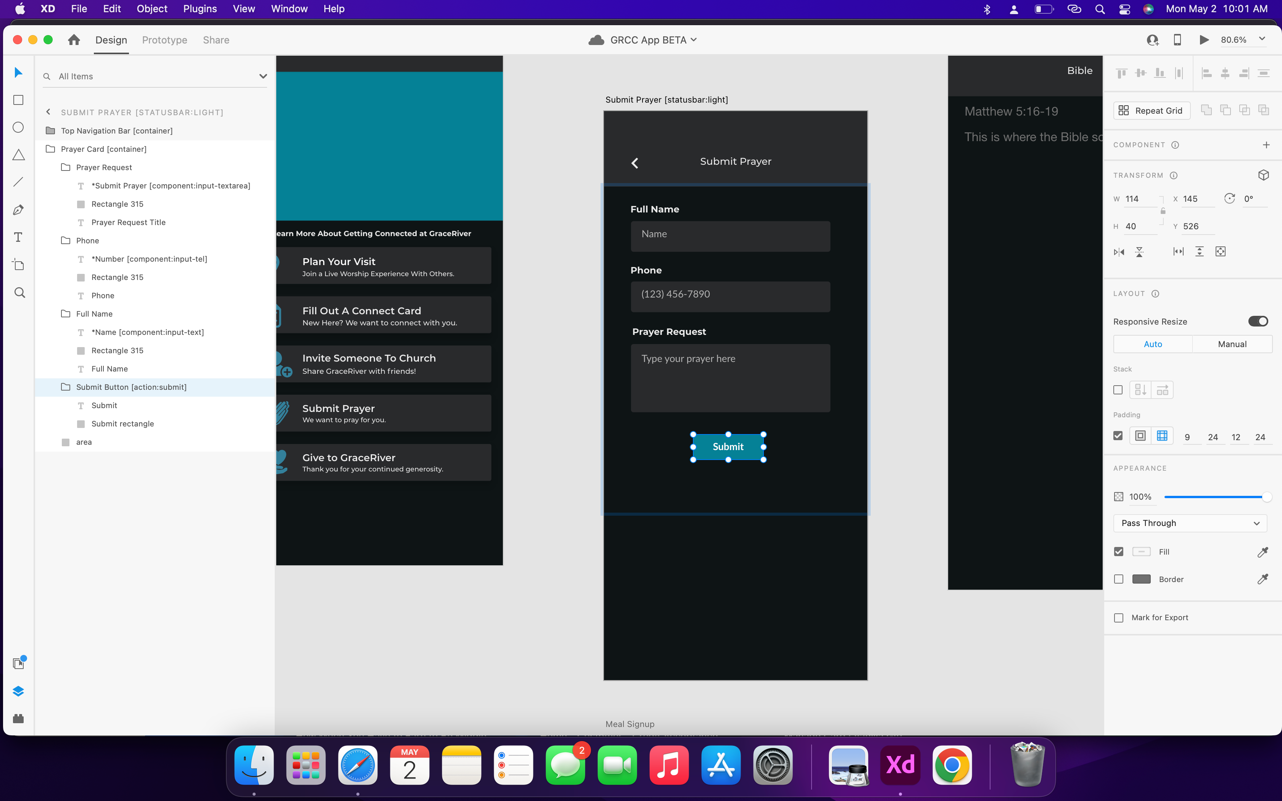Select the Line tool

[19, 182]
